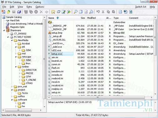Expand the DIRECTOR folder node
The width and height of the screenshot is (158, 118).
20,70
